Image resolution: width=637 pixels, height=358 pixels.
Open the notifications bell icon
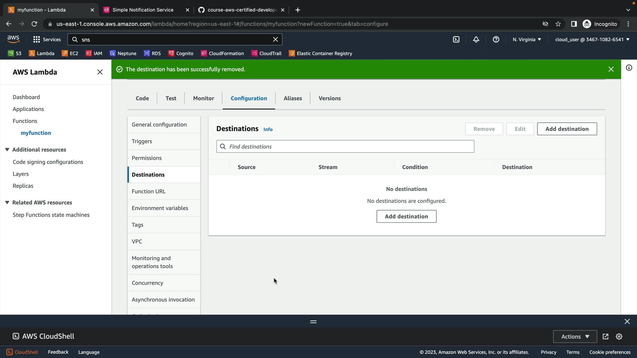476,39
